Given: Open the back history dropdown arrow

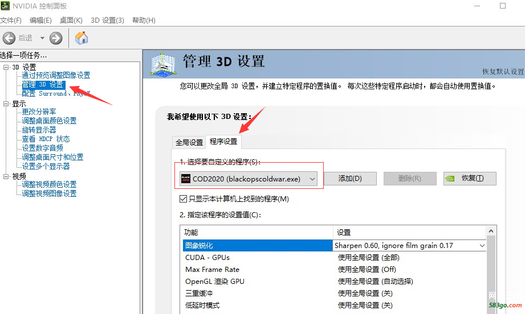Looking at the screenshot, I should point(42,38).
